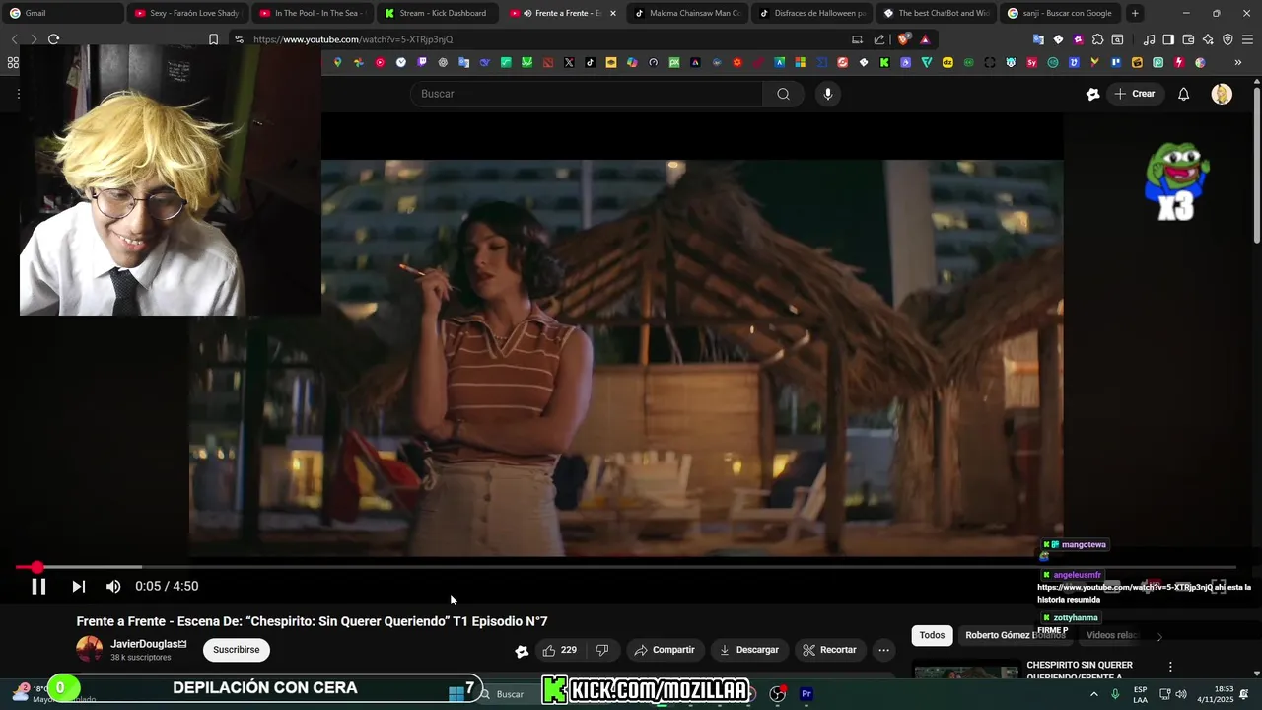Screen dimensions: 1262x710
Task: Click the search magnifier button
Action: pyautogui.click(x=783, y=94)
